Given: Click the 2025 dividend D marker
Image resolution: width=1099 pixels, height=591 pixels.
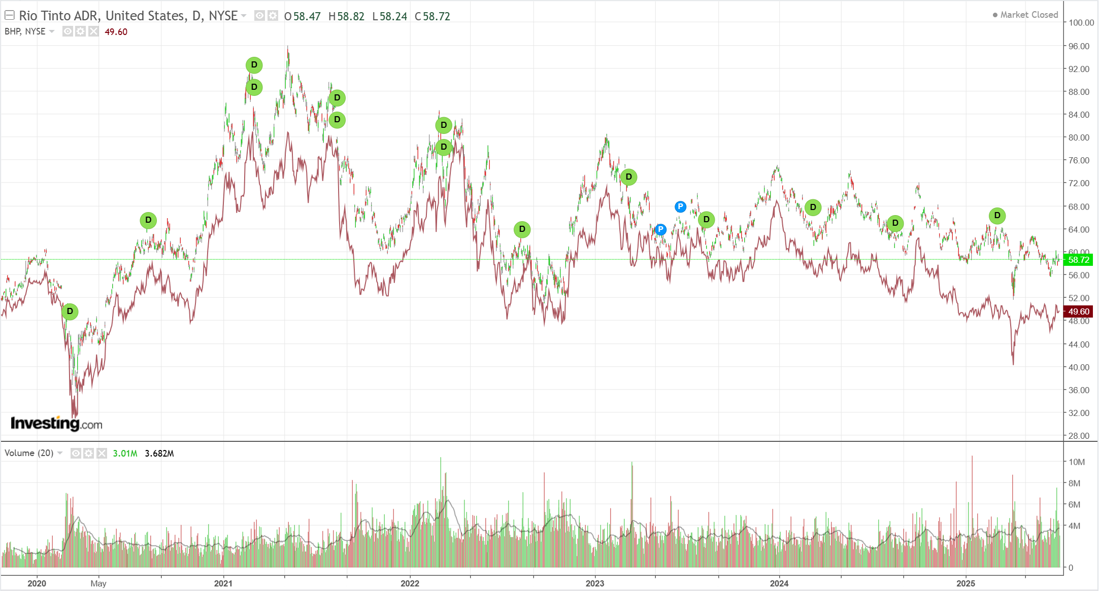Looking at the screenshot, I should click(997, 216).
